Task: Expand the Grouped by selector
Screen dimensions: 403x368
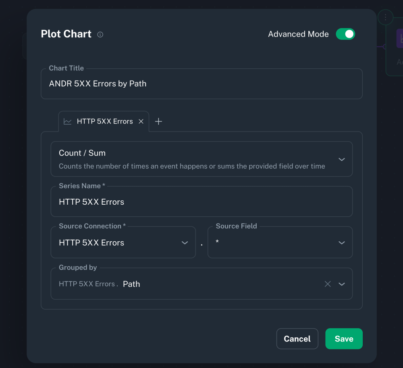Action: point(341,284)
